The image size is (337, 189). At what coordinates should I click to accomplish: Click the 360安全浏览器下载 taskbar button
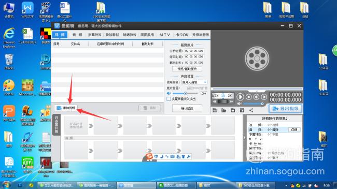(256, 185)
